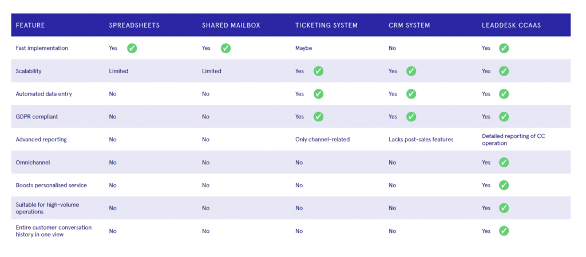The height and width of the screenshot is (257, 586).
Task: Select Ticketing System GDPR compliant checkmark
Action: 318,117
